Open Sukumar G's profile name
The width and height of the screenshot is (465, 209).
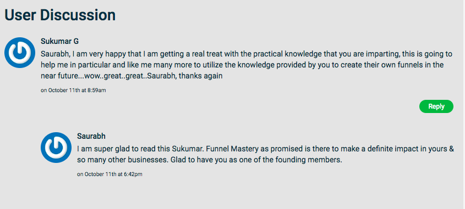click(59, 41)
